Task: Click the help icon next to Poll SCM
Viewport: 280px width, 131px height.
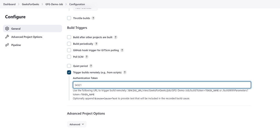Action: coord(87,57)
